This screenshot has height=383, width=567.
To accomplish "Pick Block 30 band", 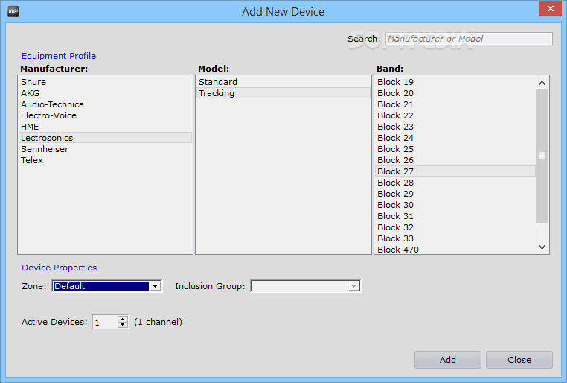I will click(455, 205).
